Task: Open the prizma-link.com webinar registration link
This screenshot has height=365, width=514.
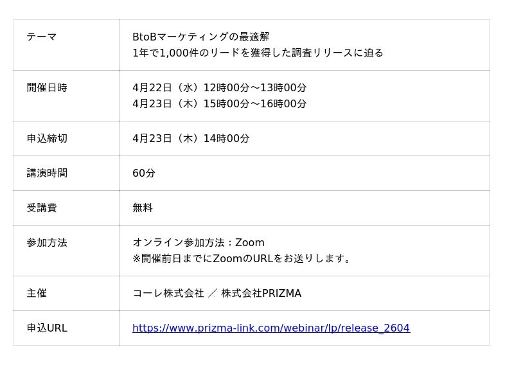Action: click(270, 328)
